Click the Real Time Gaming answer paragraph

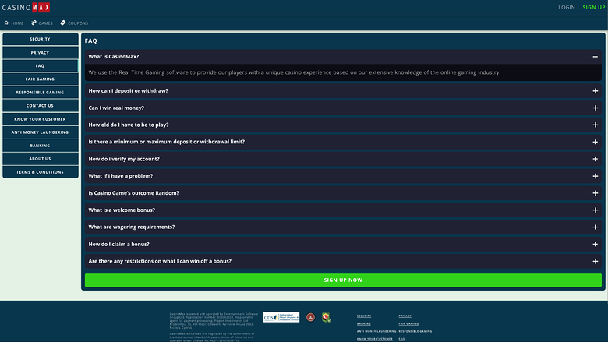295,72
